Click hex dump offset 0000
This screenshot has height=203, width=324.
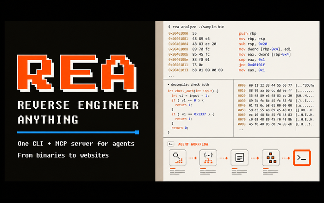pos(242,85)
